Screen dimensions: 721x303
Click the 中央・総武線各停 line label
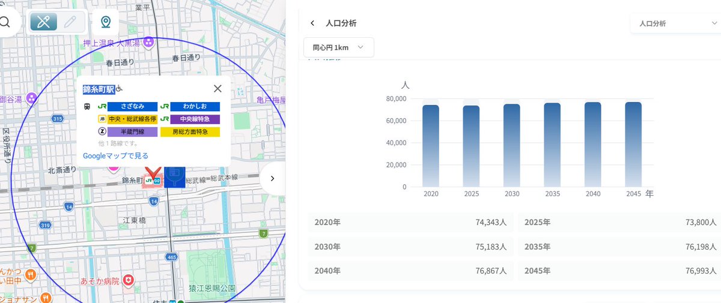tap(133, 119)
